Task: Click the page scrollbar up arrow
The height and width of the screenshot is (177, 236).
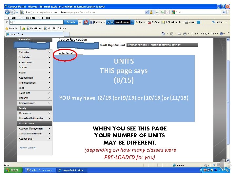Action: point(228,39)
